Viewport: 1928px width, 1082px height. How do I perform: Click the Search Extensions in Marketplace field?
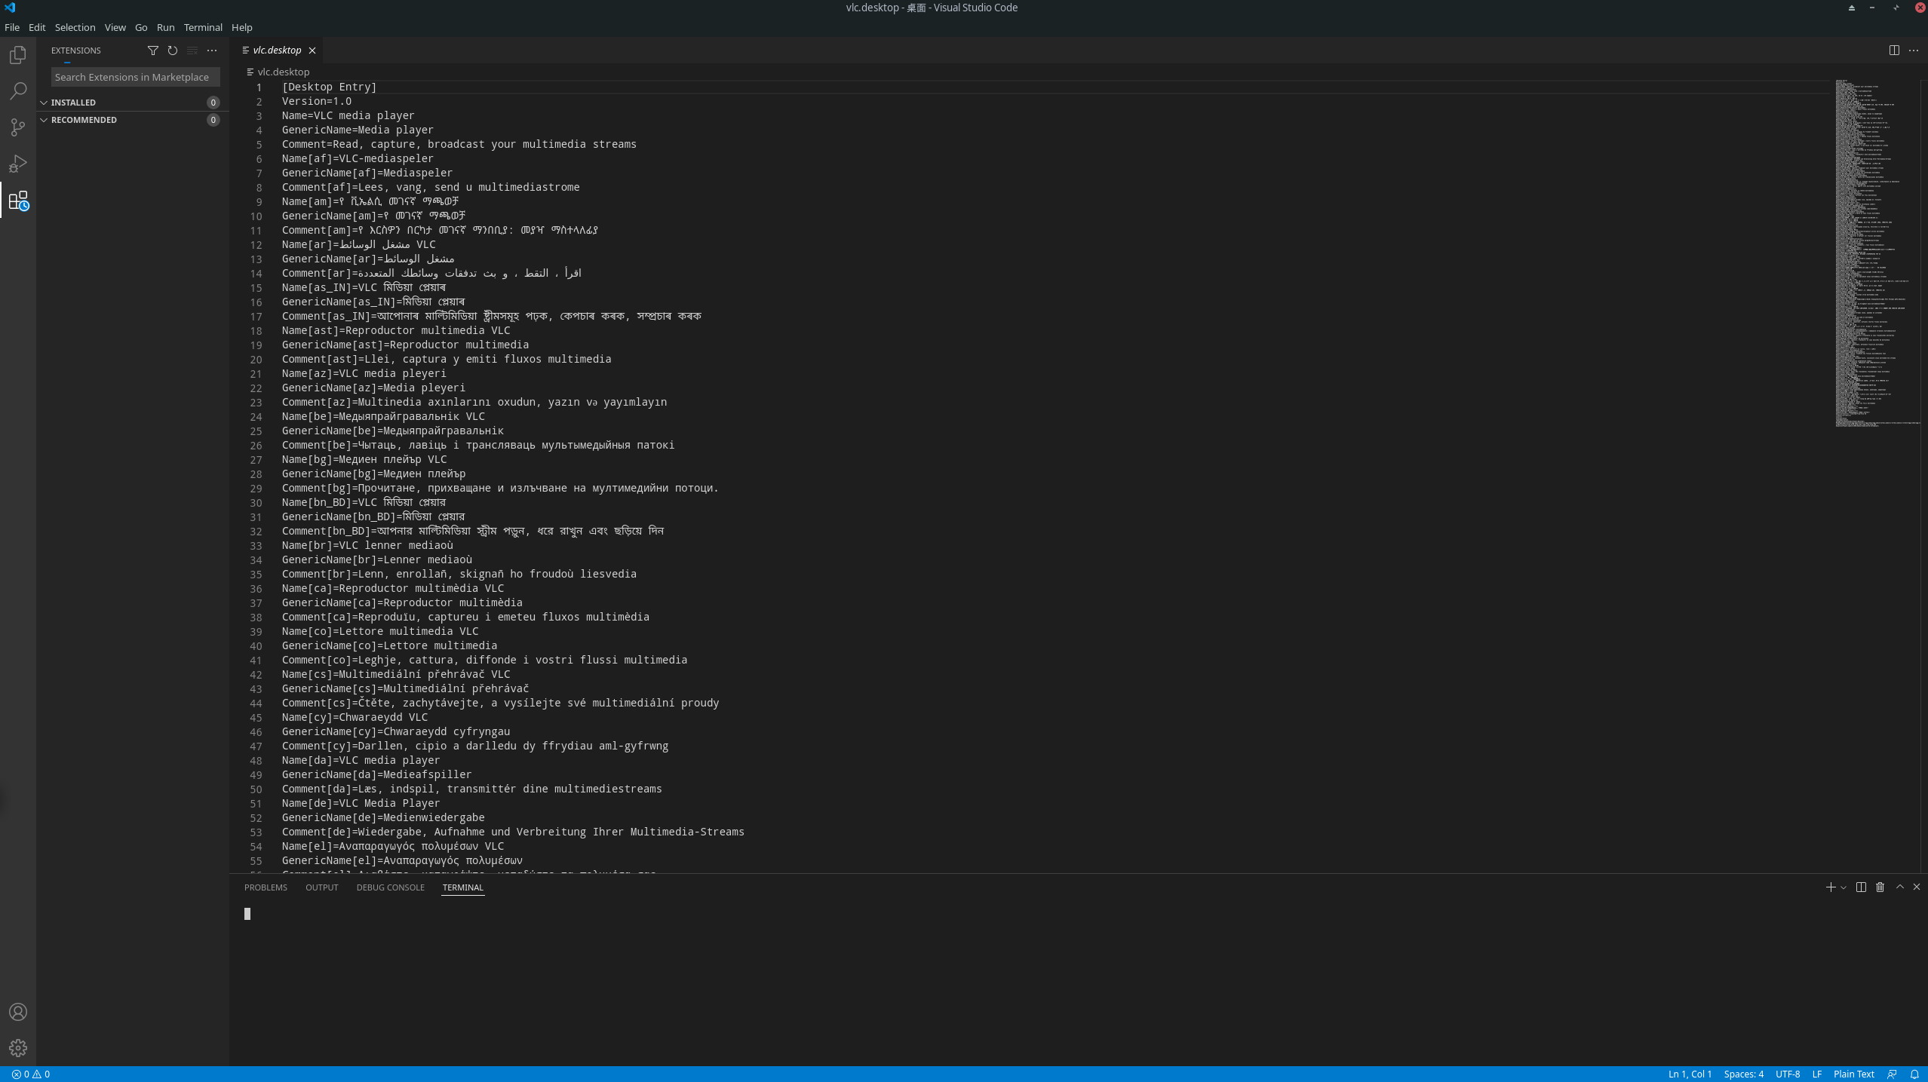click(x=135, y=77)
